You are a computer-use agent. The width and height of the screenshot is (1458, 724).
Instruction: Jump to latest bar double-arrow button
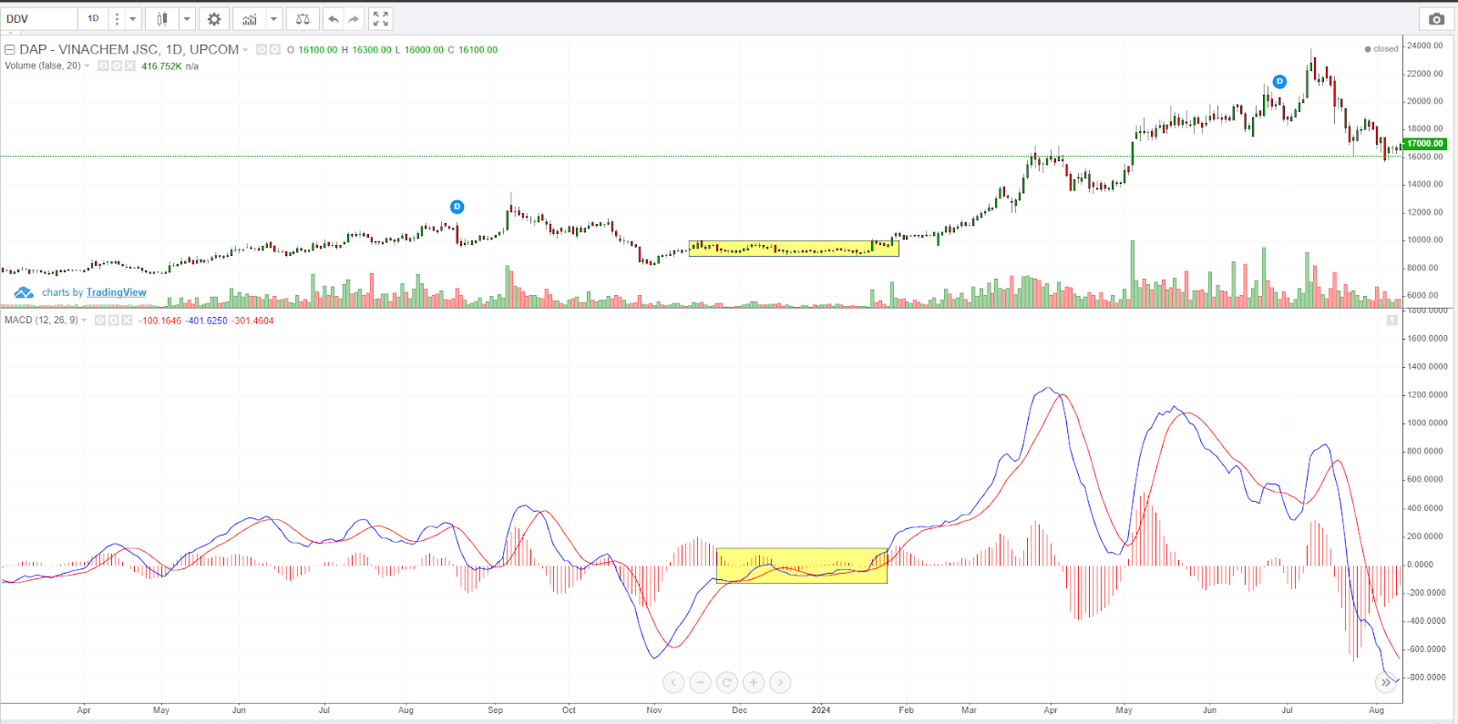coord(1386,682)
